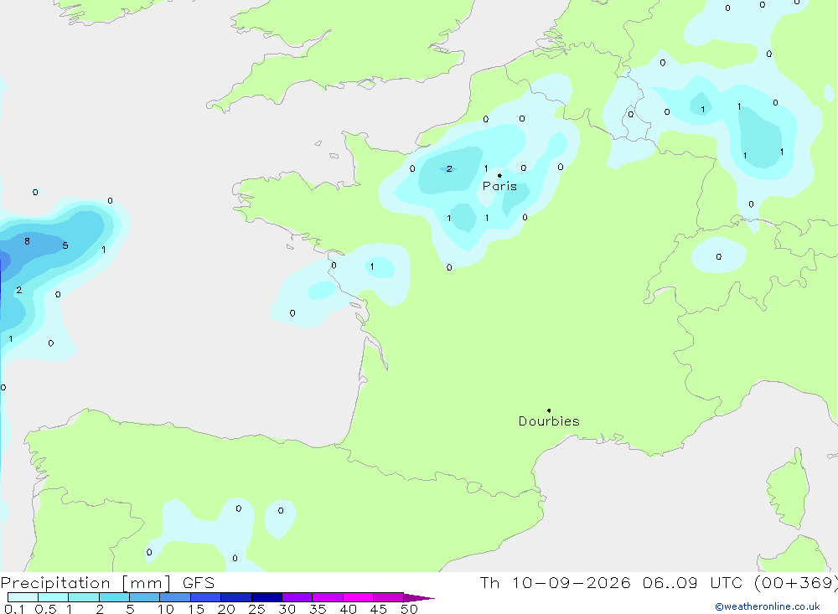Click the Dourbies town label
The height and width of the screenshot is (614, 838).
tap(549, 421)
